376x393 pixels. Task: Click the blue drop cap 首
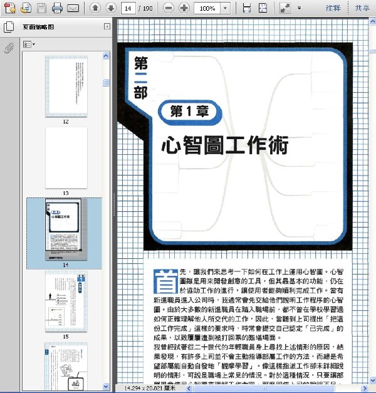click(165, 281)
